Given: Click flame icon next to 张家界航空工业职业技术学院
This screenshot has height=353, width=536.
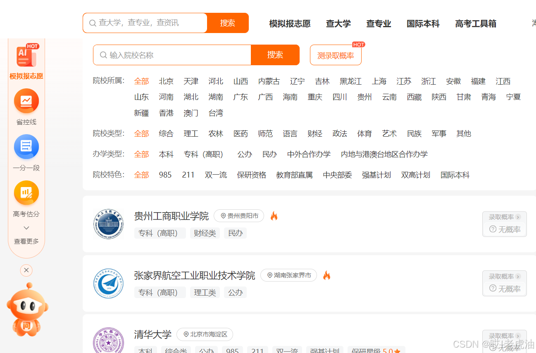Looking at the screenshot, I should pyautogui.click(x=326, y=275).
